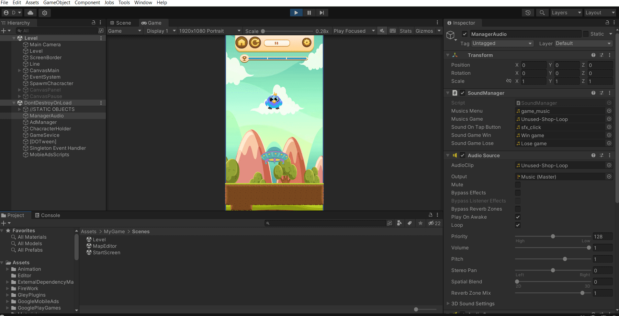Toggle the Game view shortcuts keyboard icon
Image resolution: width=619 pixels, height=316 pixels.
[x=393, y=31]
